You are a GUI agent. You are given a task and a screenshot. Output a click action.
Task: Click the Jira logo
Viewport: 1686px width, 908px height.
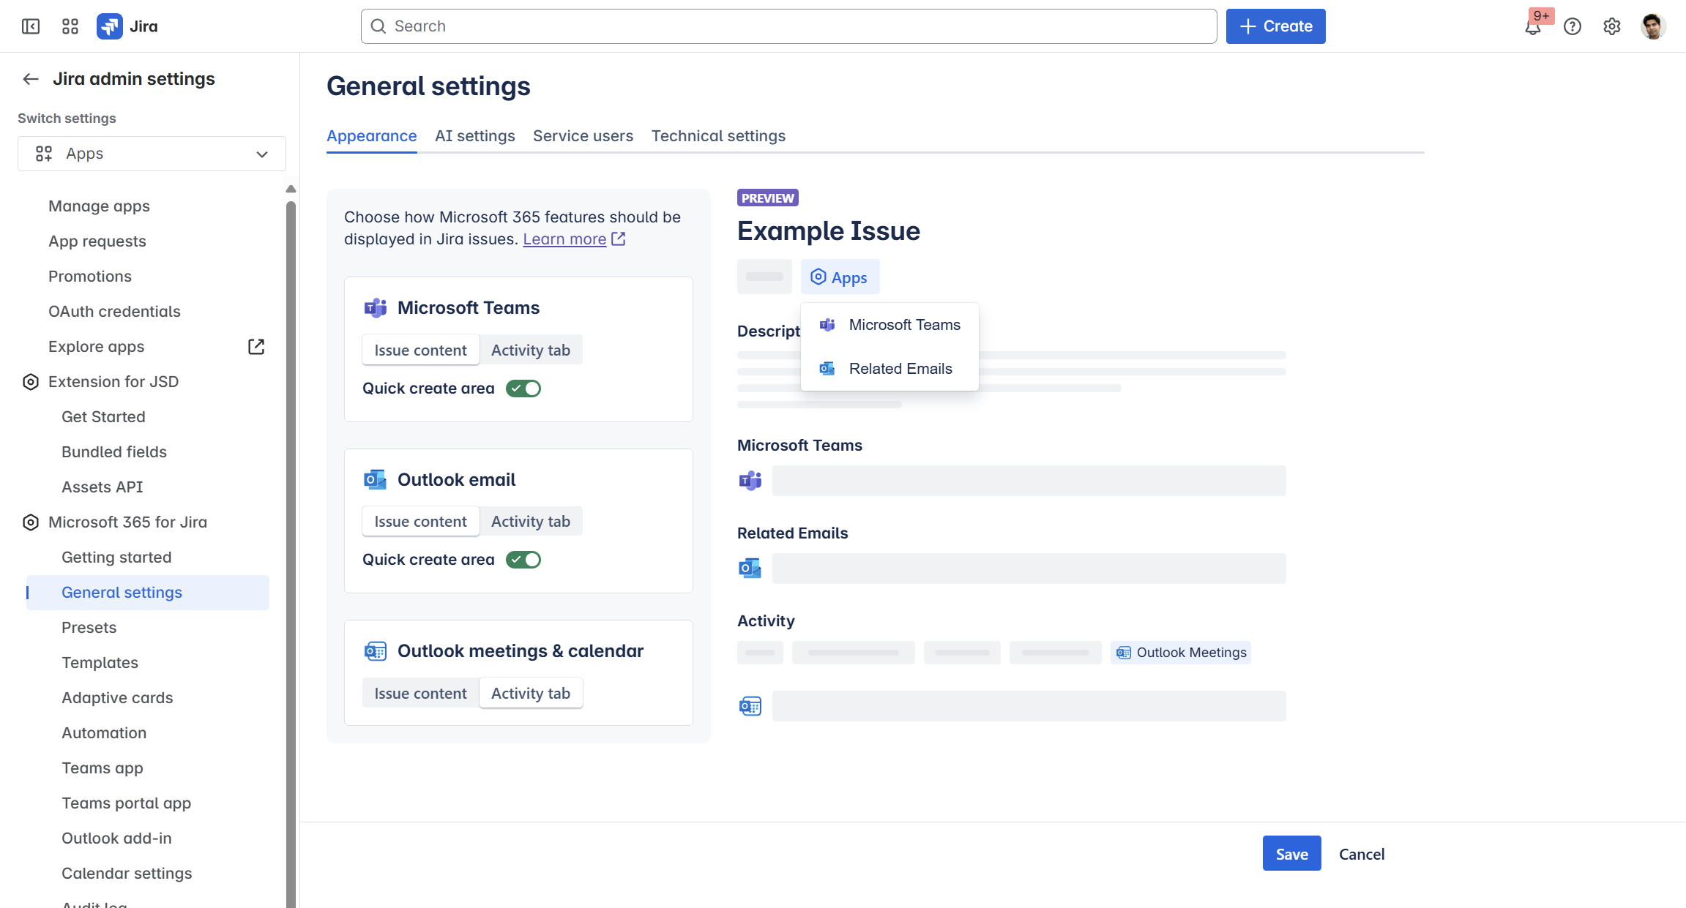pyautogui.click(x=110, y=26)
